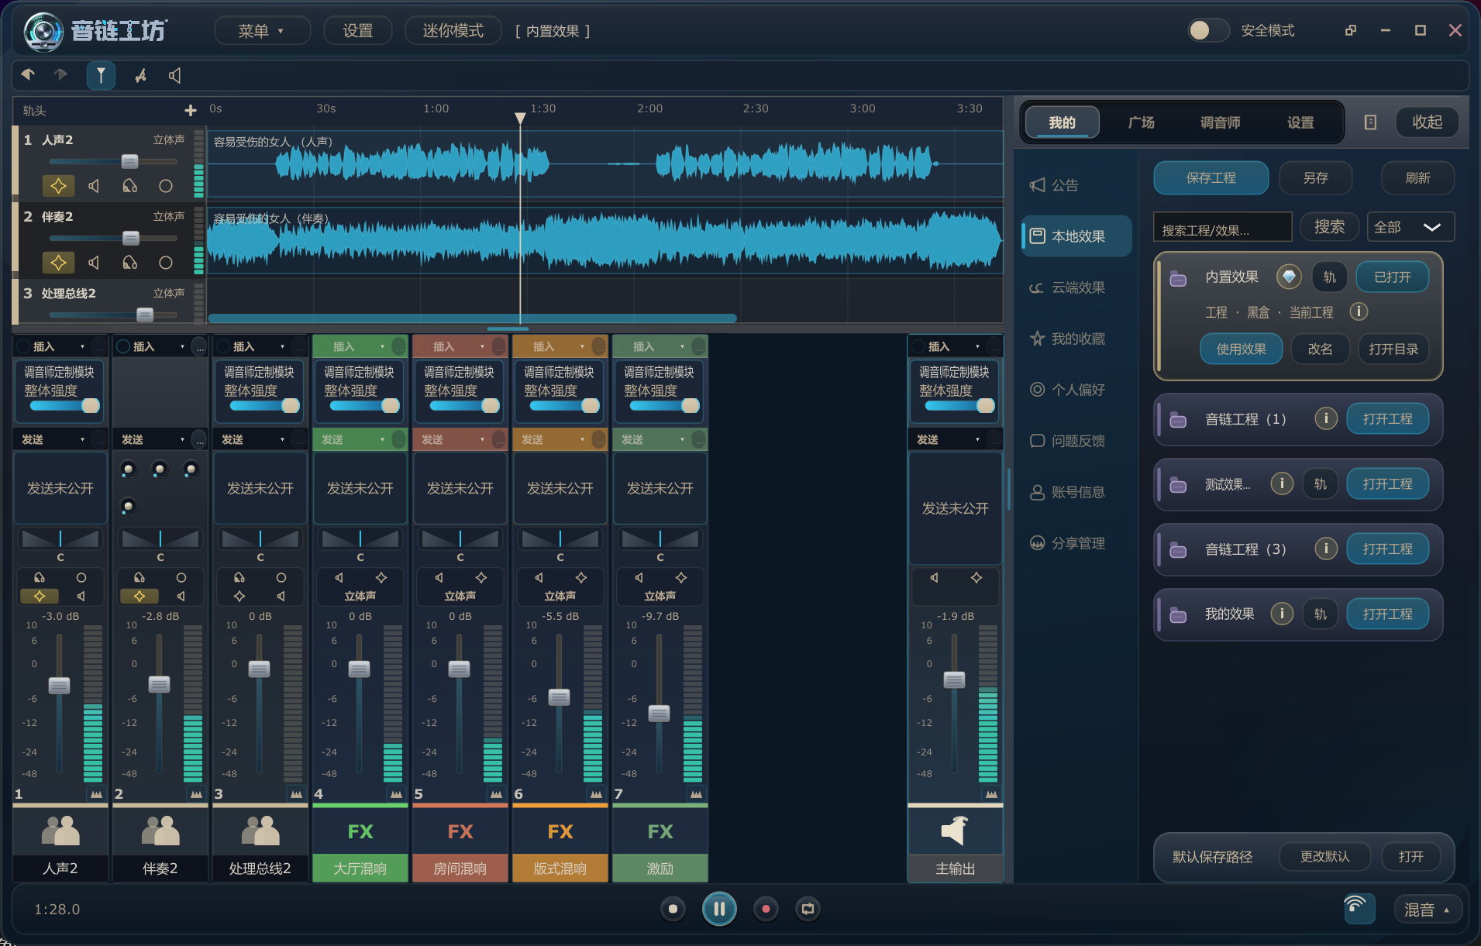The image size is (1481, 946).
Task: Expand the 发送 dropdown on the 大厅混响 channel
Action: [x=382, y=439]
